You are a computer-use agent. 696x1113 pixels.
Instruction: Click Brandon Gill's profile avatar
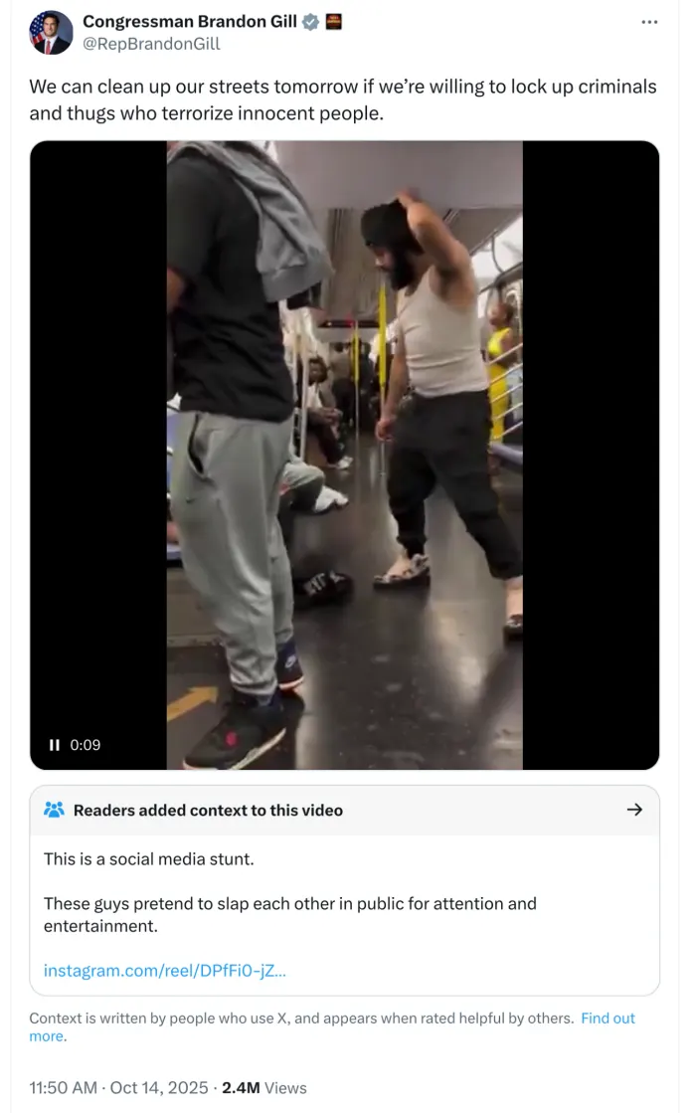click(x=51, y=33)
